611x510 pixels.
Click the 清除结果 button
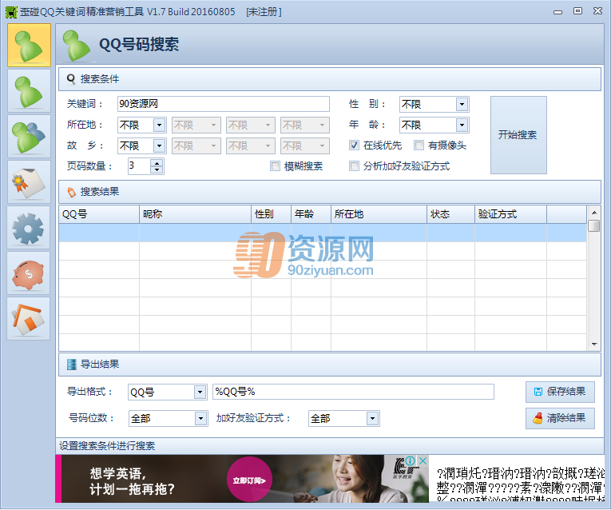560,418
